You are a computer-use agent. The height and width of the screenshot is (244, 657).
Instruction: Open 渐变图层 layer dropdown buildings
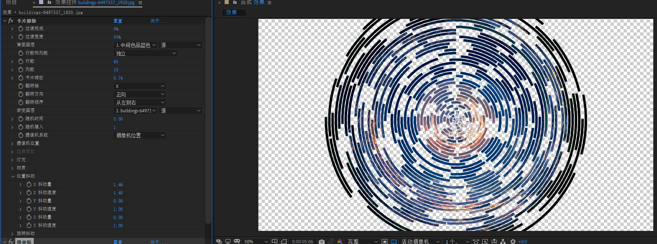pos(135,111)
